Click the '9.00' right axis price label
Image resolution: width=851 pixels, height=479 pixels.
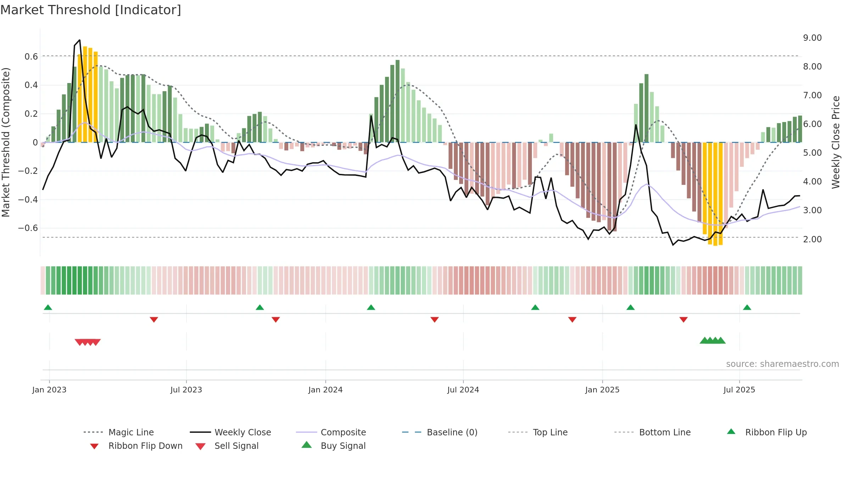tap(812, 38)
